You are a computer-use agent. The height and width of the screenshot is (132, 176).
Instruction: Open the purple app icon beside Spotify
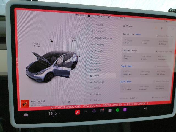click(x=125, y=110)
